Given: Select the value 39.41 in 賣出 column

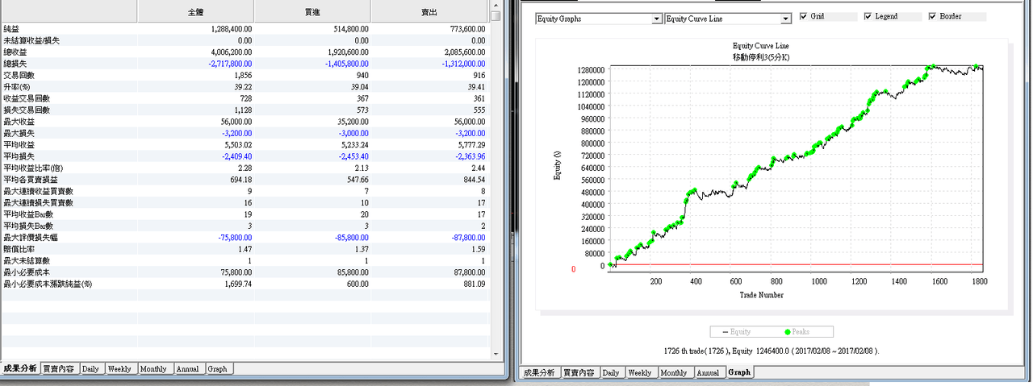Looking at the screenshot, I should coord(475,86).
